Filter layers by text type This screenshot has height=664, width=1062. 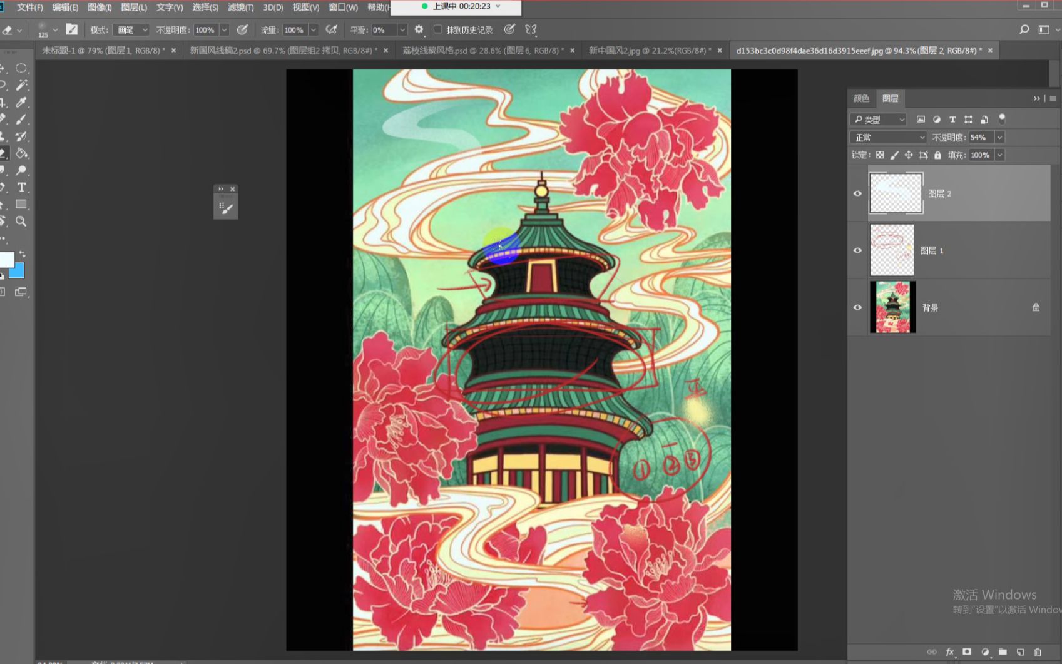[x=952, y=119]
